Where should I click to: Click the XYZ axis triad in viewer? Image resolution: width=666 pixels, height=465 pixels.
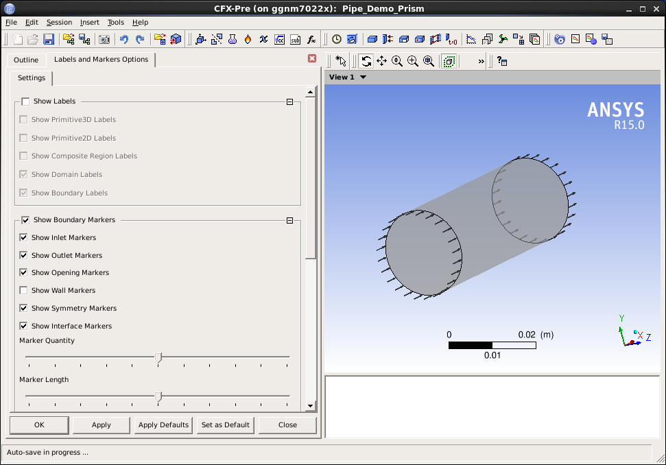[x=634, y=331]
